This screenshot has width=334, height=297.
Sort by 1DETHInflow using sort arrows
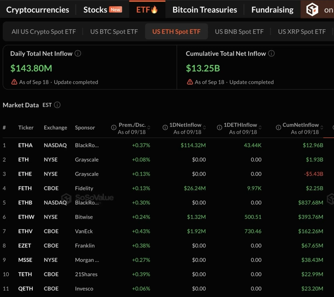tap(260, 128)
